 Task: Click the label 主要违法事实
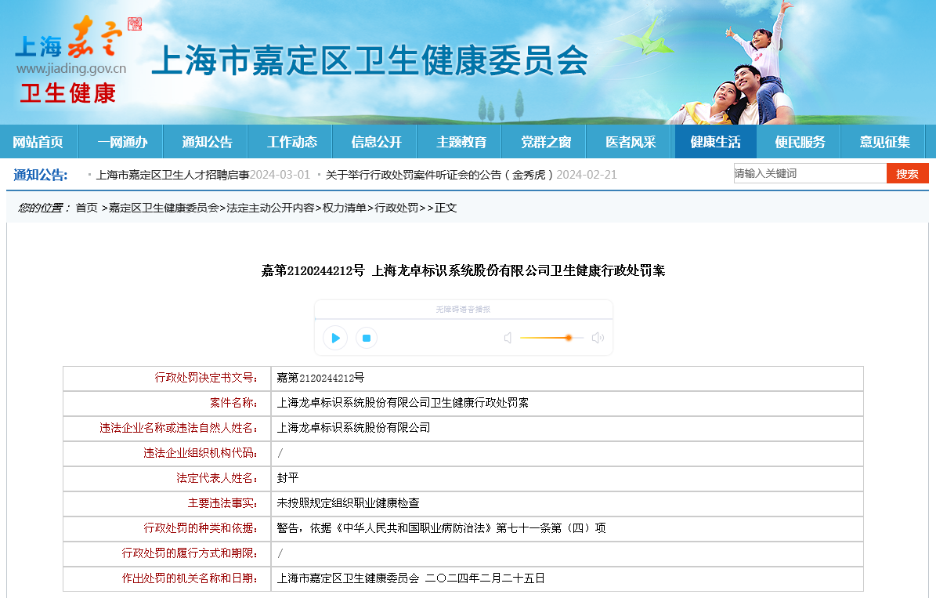coord(222,504)
